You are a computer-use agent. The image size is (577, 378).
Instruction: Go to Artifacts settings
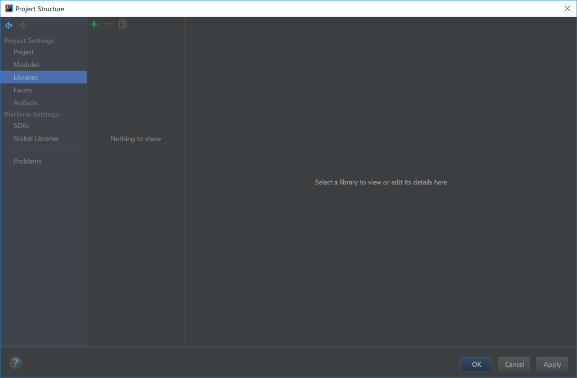(43, 103)
